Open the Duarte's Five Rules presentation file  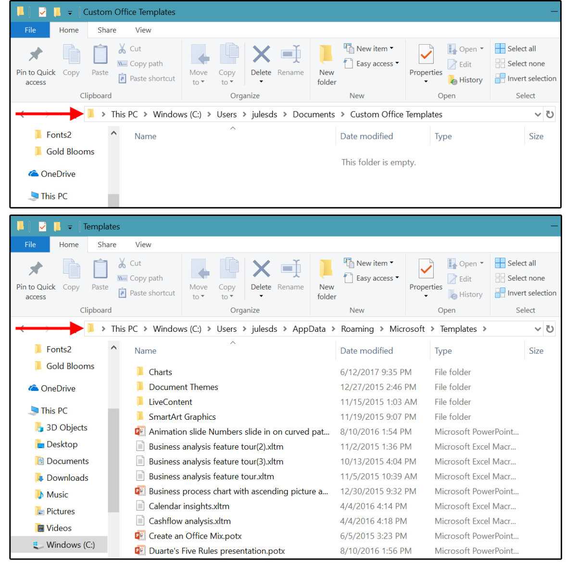217,551
